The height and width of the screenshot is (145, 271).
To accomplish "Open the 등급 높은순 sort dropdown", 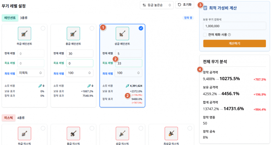I will (x=157, y=5).
